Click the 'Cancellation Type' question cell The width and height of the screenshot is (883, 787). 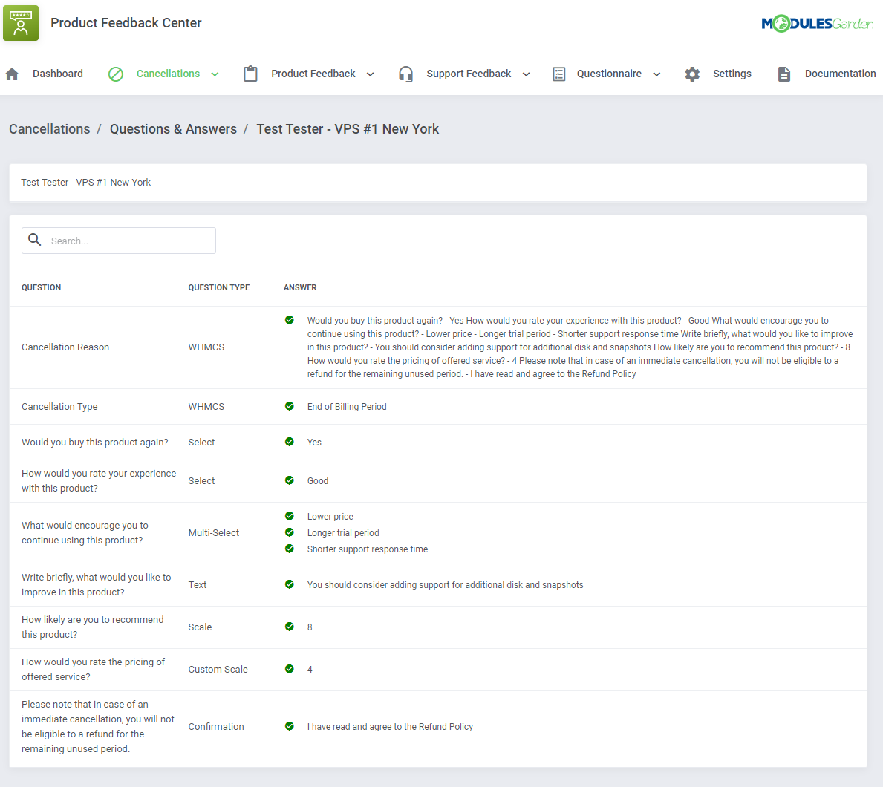(59, 406)
